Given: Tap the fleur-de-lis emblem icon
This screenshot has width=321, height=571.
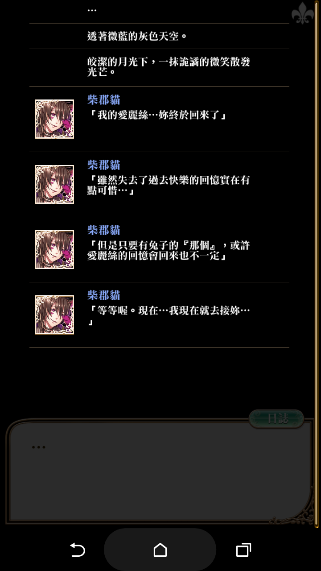Looking at the screenshot, I should point(303,13).
